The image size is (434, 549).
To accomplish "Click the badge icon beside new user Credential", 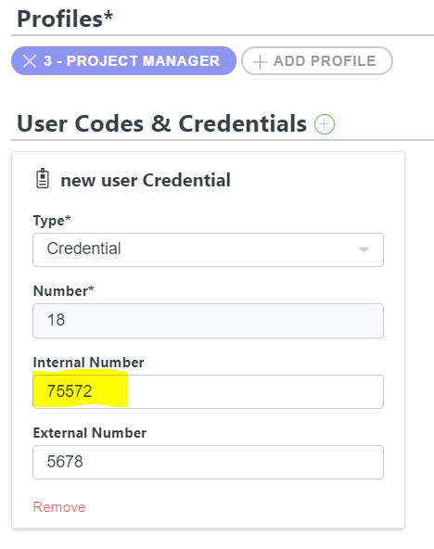I will coord(43,179).
